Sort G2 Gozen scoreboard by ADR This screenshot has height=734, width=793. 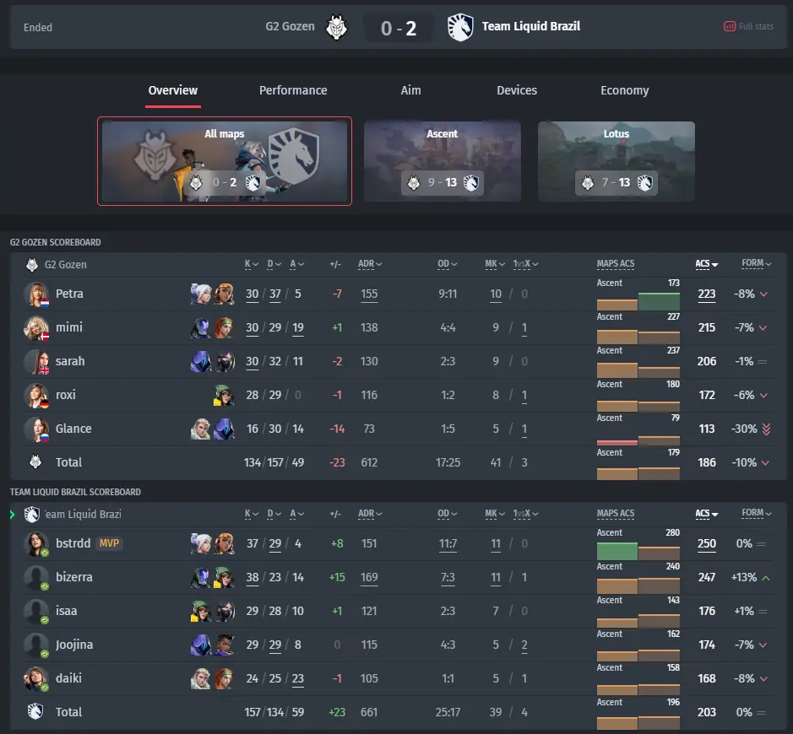[370, 264]
